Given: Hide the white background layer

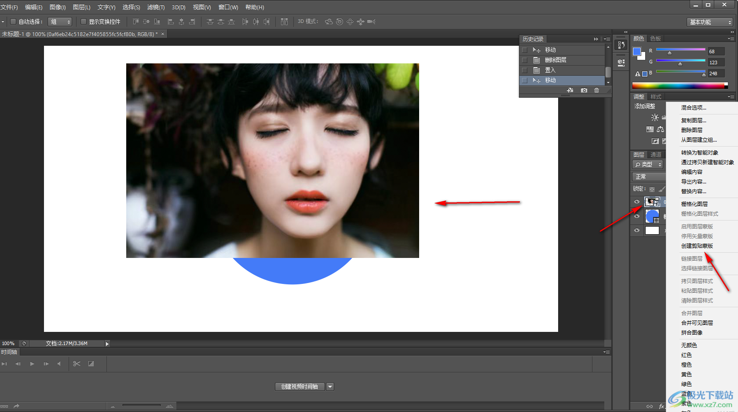Looking at the screenshot, I should (637, 230).
